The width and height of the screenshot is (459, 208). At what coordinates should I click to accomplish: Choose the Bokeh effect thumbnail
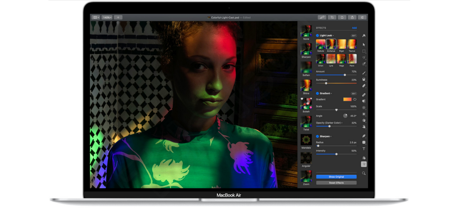click(306, 103)
